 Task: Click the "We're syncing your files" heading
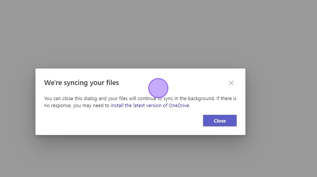click(81, 83)
